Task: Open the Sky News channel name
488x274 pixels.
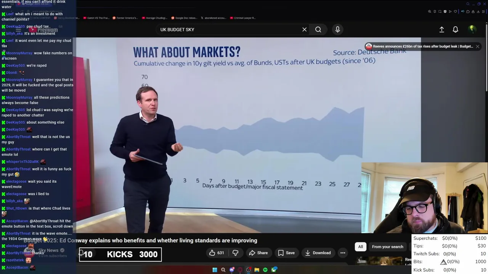Action: 48,250
